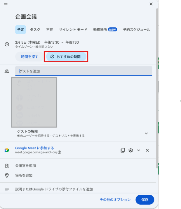This screenshot has width=181, height=209.
Task: Click the drag handle at dialog top
Action: [x=6, y=4]
